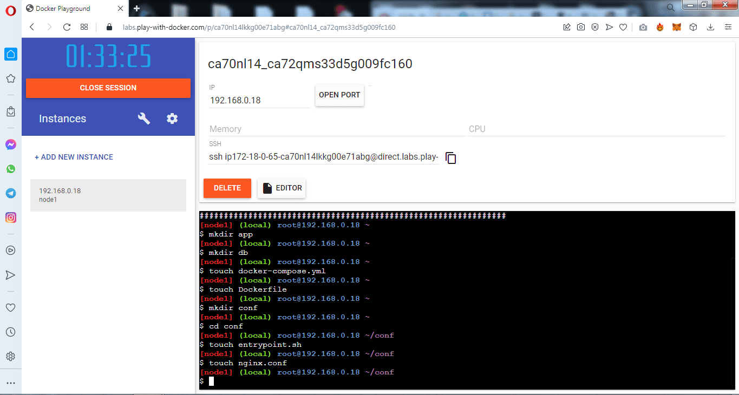The image size is (739, 395).
Task: Open Bookmarks star in the sidebar
Action: tap(10, 79)
